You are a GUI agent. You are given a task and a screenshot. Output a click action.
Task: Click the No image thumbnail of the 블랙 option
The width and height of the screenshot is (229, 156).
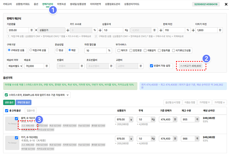(x=12, y=123)
